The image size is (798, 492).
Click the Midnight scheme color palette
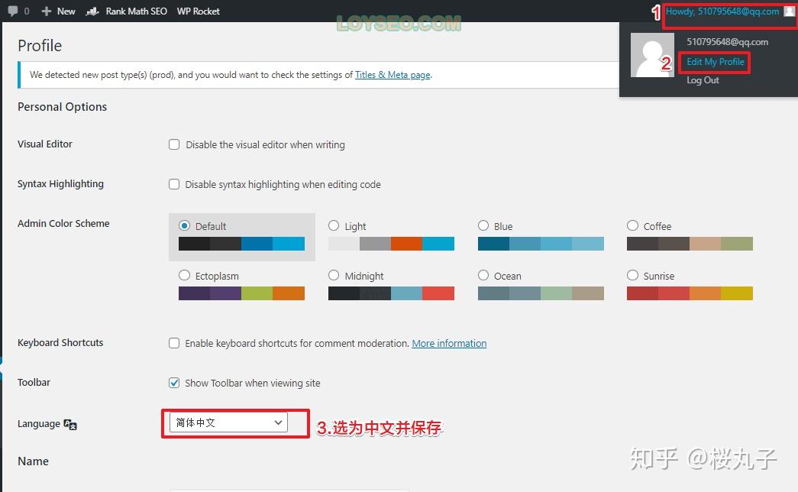tap(392, 293)
